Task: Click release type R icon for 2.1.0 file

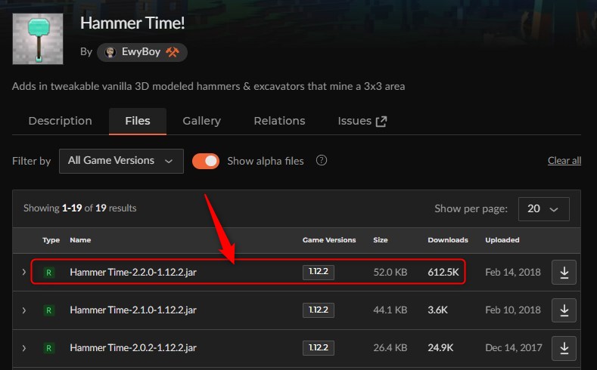Action: 48,310
